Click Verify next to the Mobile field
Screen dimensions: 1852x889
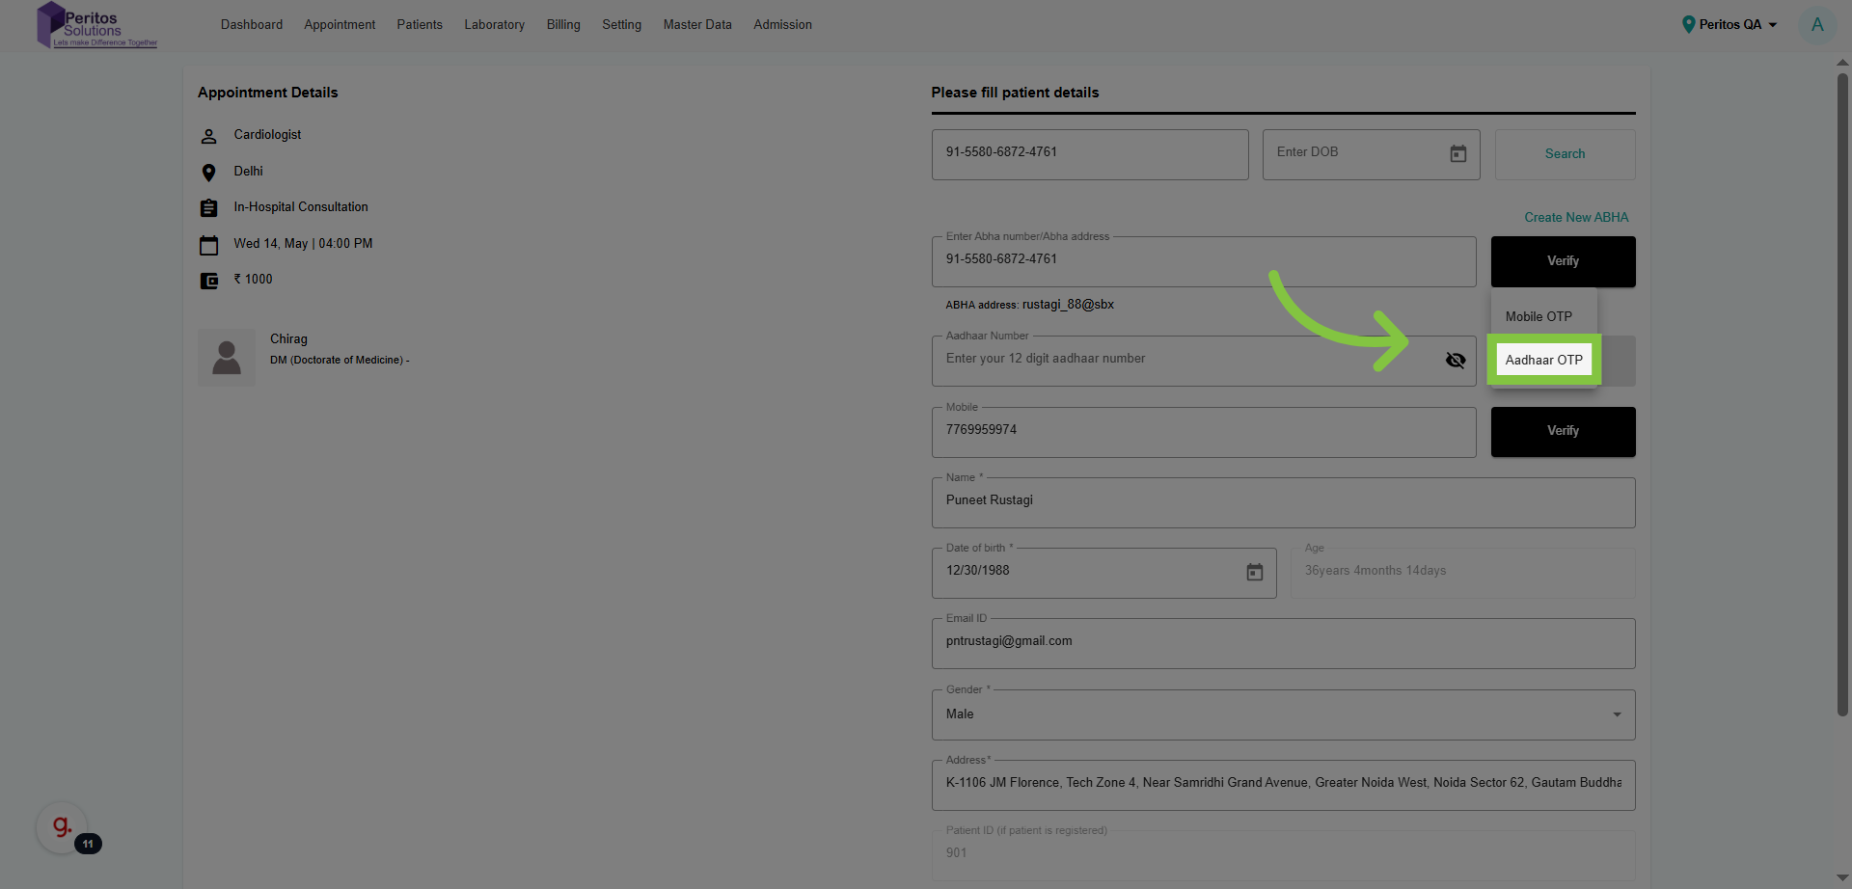point(1563,431)
